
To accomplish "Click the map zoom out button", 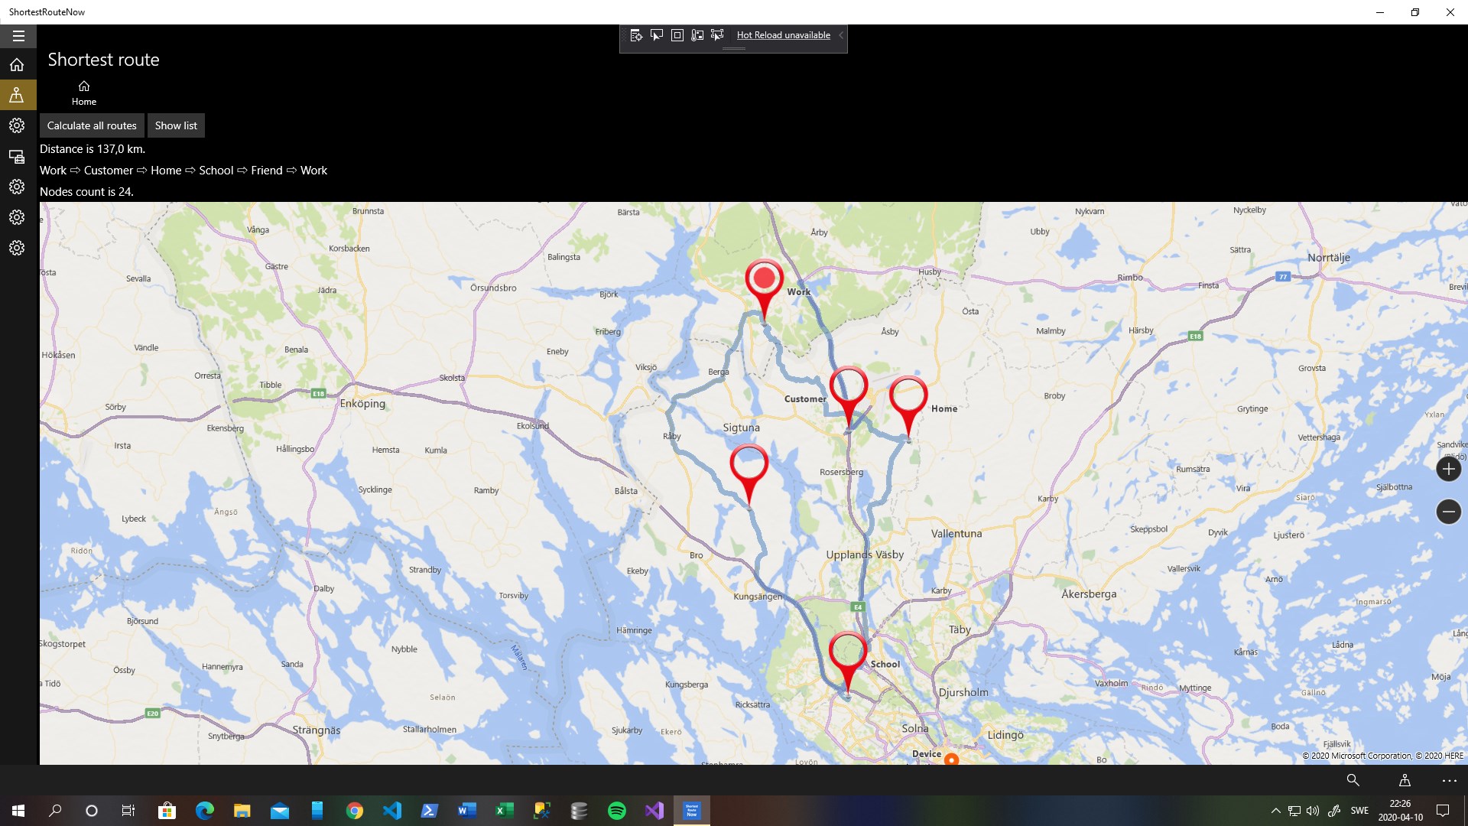I will [1448, 512].
